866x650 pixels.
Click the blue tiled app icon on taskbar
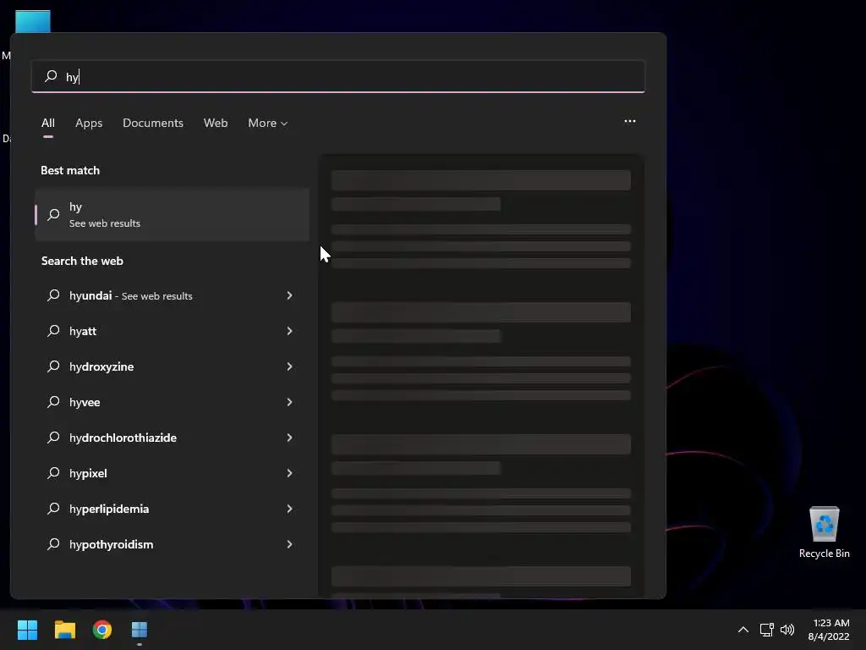coord(140,630)
